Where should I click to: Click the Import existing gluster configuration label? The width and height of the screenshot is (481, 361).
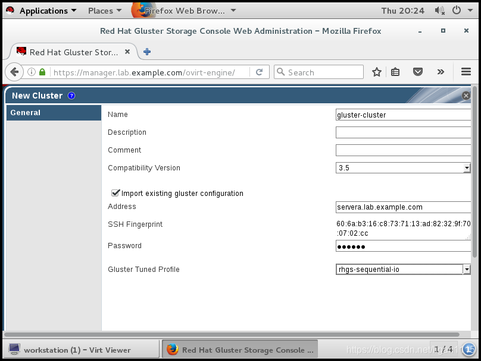pos(182,194)
